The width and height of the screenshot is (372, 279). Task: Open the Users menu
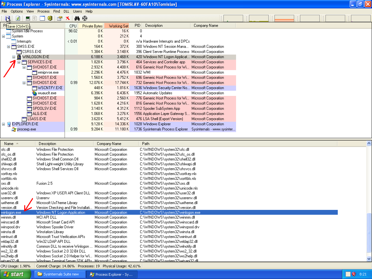coord(77,11)
